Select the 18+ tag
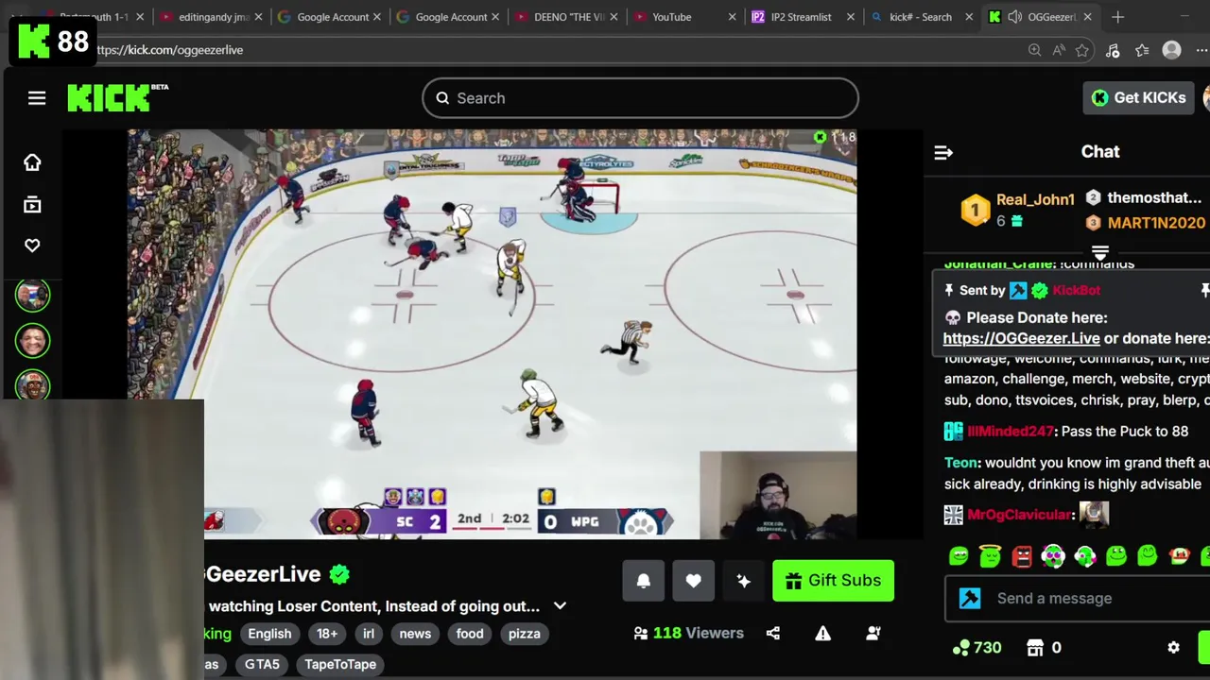 click(x=327, y=634)
